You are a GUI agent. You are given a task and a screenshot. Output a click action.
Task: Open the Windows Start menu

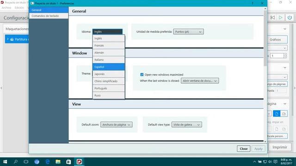point(5,162)
